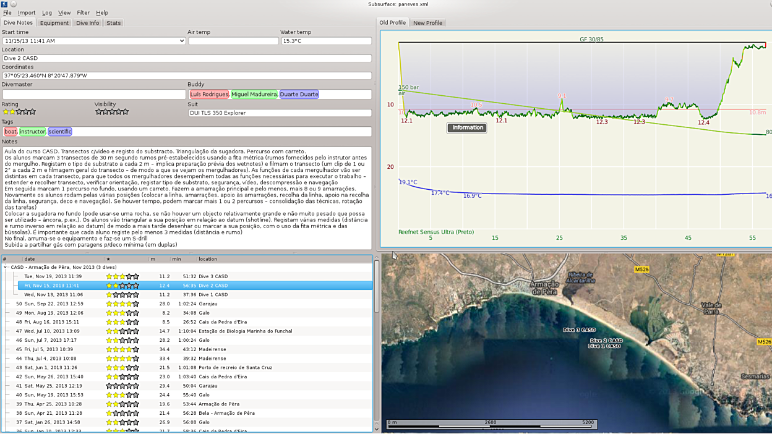Sort dive list by date column

tap(30, 259)
